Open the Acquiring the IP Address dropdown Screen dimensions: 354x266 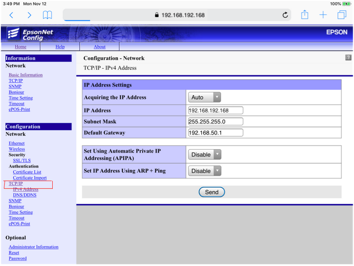tap(204, 97)
